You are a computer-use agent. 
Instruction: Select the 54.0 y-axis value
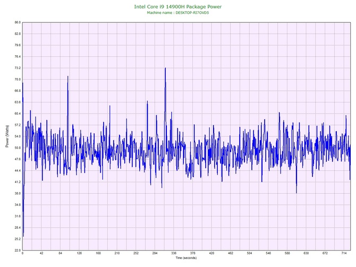click(18, 136)
